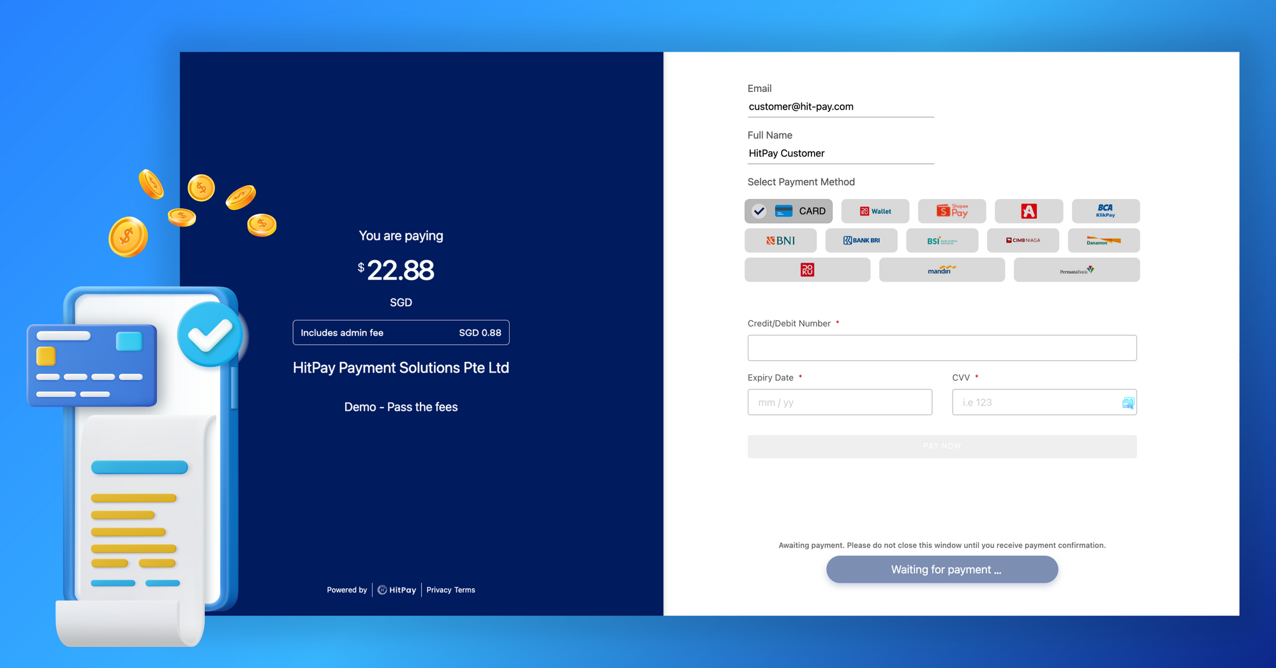Click the 'Demo - Pass the fees' text

tap(401, 407)
